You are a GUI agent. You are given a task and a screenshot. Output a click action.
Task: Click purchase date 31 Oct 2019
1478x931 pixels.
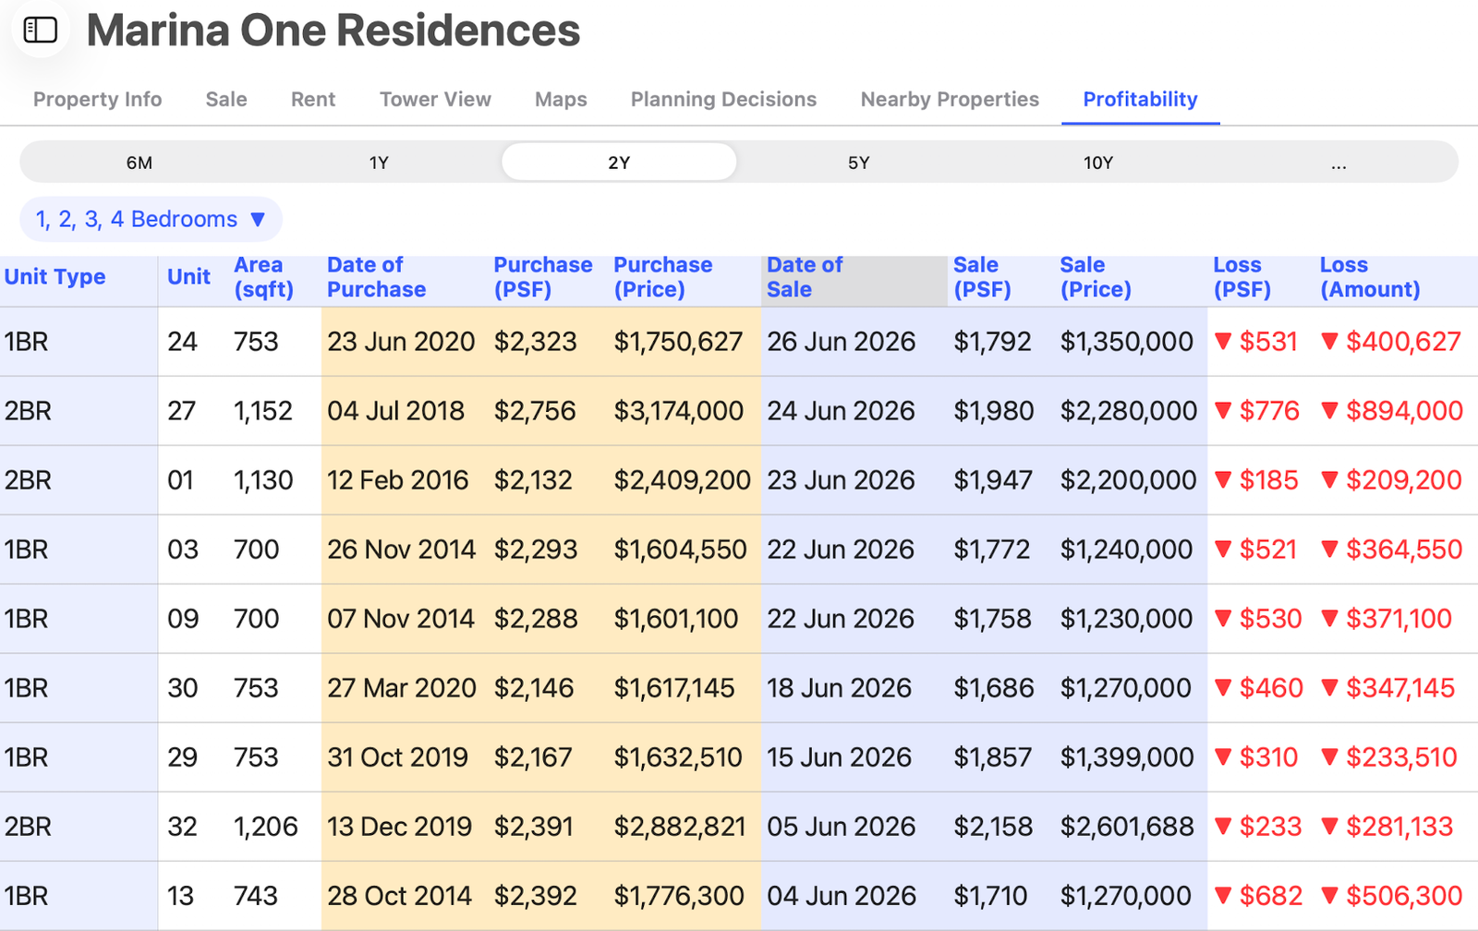tap(397, 757)
